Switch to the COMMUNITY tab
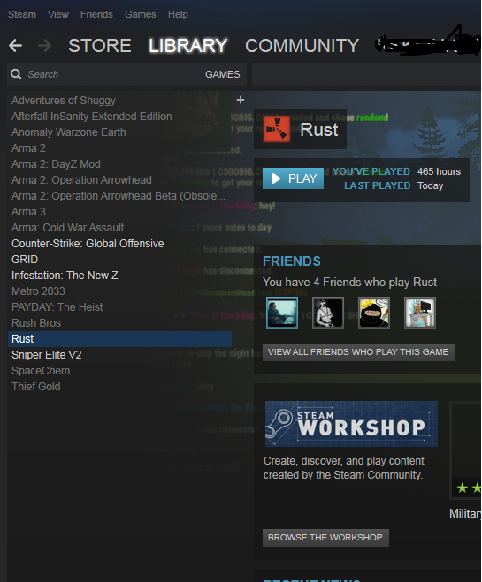The image size is (482, 582). [302, 46]
